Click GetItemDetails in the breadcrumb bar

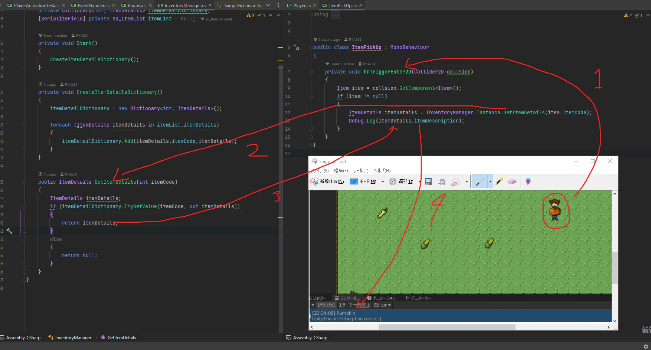click(x=118, y=338)
